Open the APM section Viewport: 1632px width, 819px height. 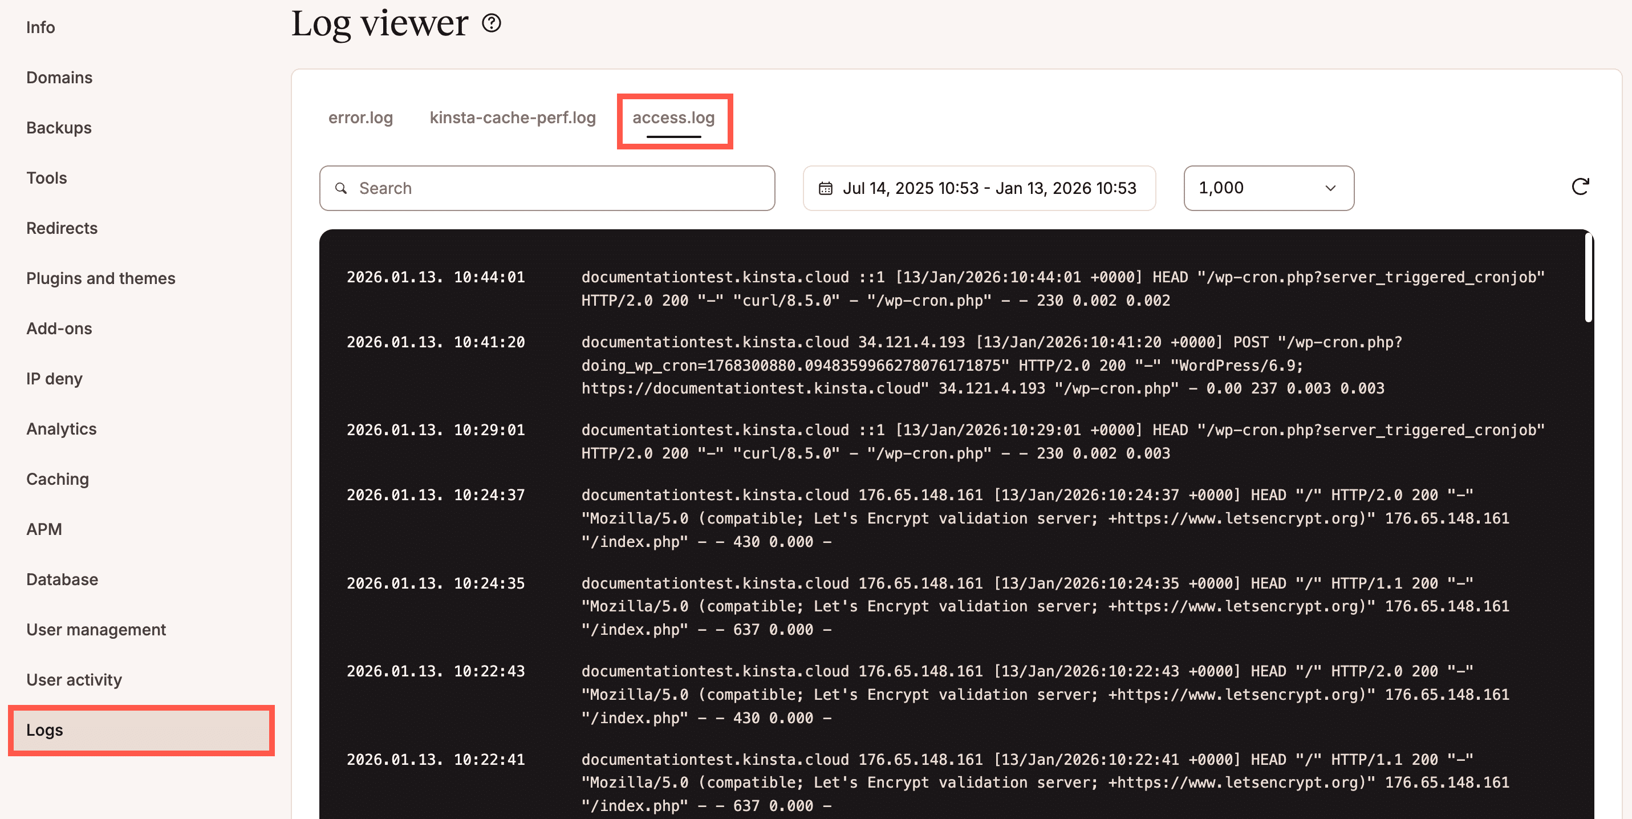tap(44, 529)
